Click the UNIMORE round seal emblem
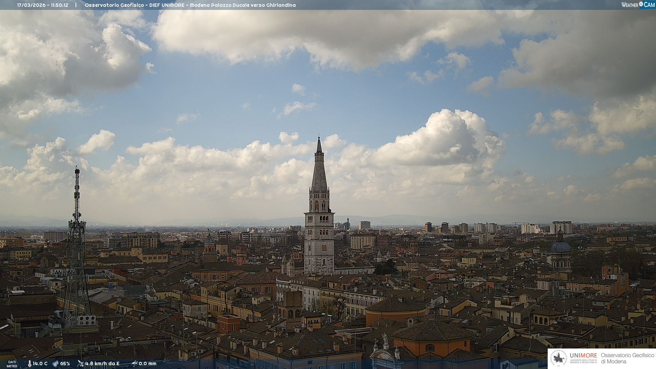This screenshot has height=369, width=656. click(x=559, y=358)
